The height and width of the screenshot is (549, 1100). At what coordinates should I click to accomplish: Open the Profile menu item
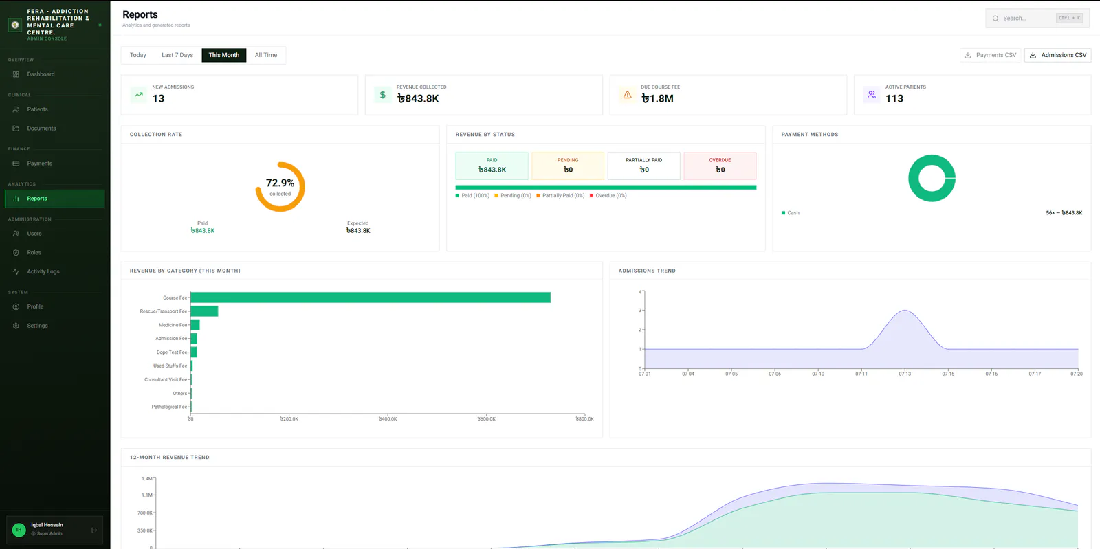[x=55, y=306]
